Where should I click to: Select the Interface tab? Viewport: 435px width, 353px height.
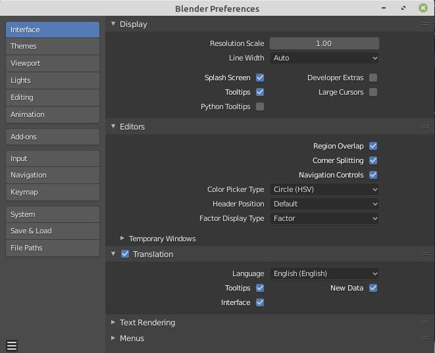[53, 30]
